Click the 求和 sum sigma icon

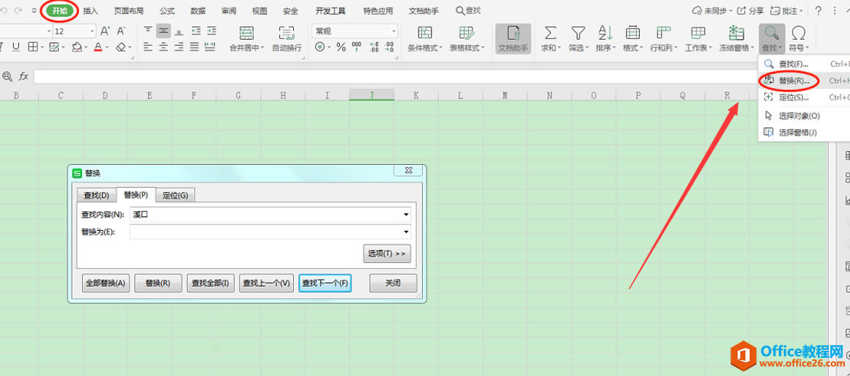click(x=550, y=32)
